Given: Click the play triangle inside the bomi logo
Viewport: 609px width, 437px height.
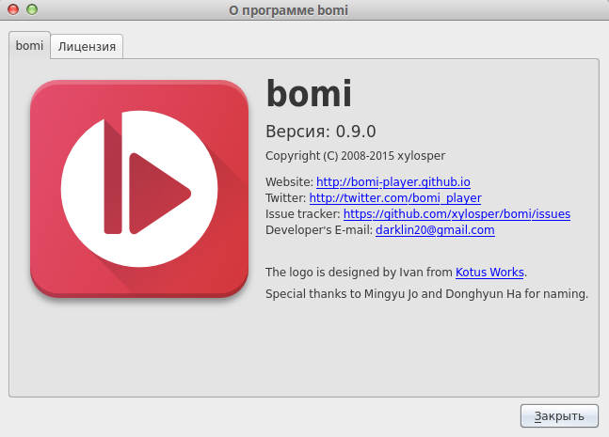Looking at the screenshot, I should pos(160,193).
